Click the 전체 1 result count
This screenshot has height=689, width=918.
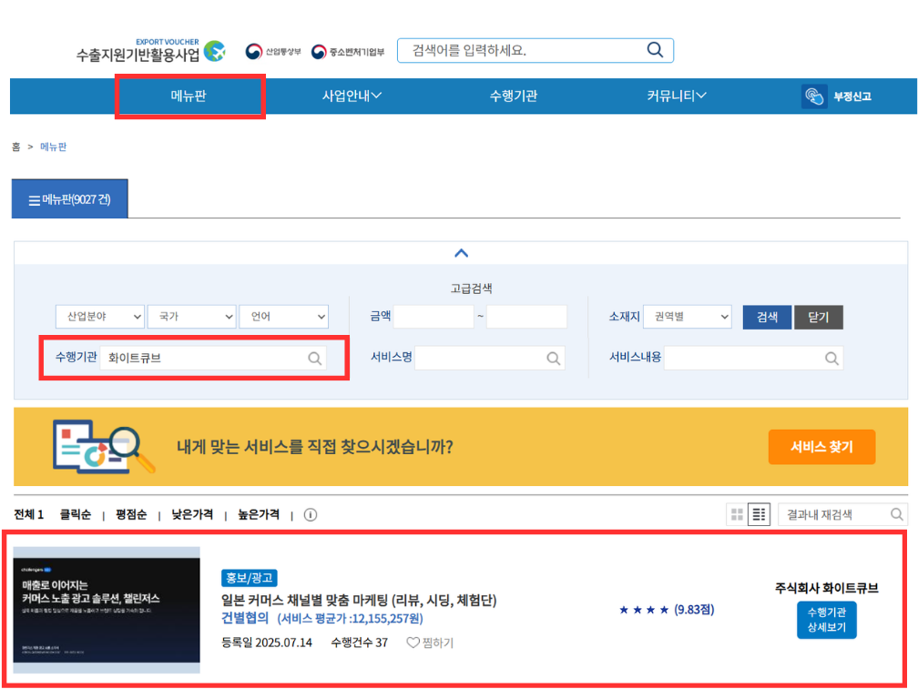(29, 515)
